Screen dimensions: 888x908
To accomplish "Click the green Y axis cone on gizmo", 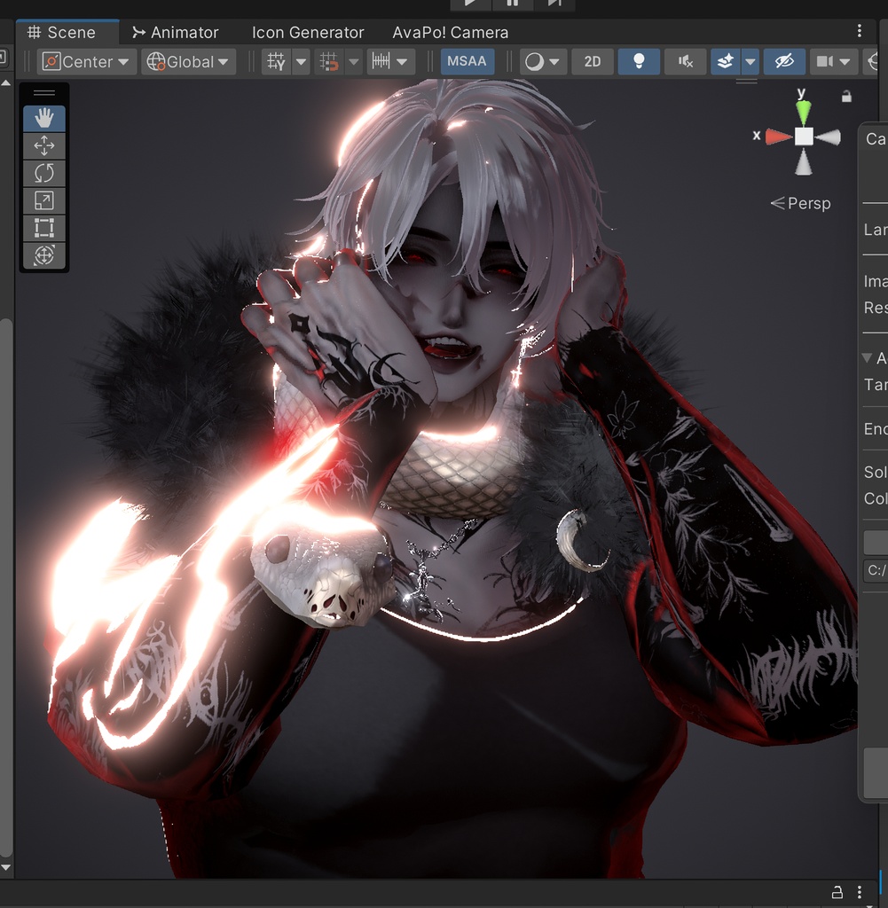I will click(803, 112).
